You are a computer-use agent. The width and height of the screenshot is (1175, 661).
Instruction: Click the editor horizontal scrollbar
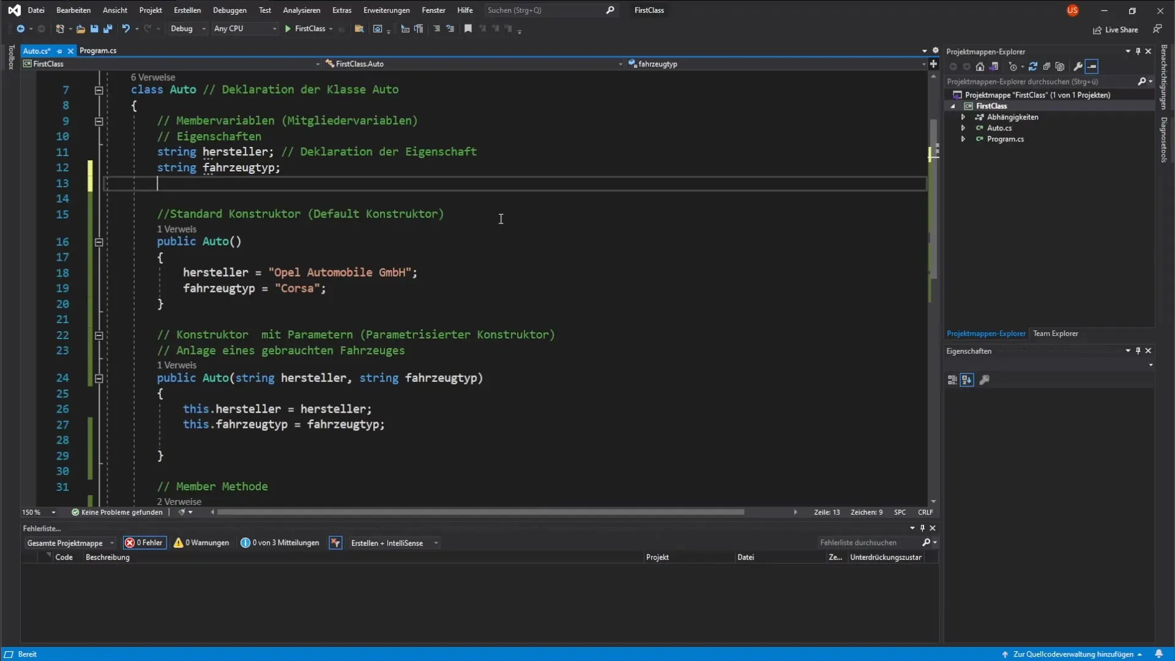pos(480,512)
